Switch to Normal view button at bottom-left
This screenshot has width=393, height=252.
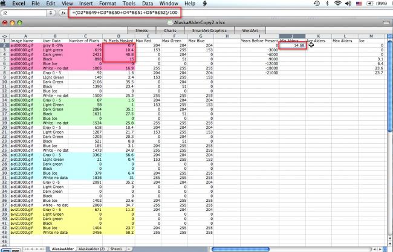tap(4, 248)
